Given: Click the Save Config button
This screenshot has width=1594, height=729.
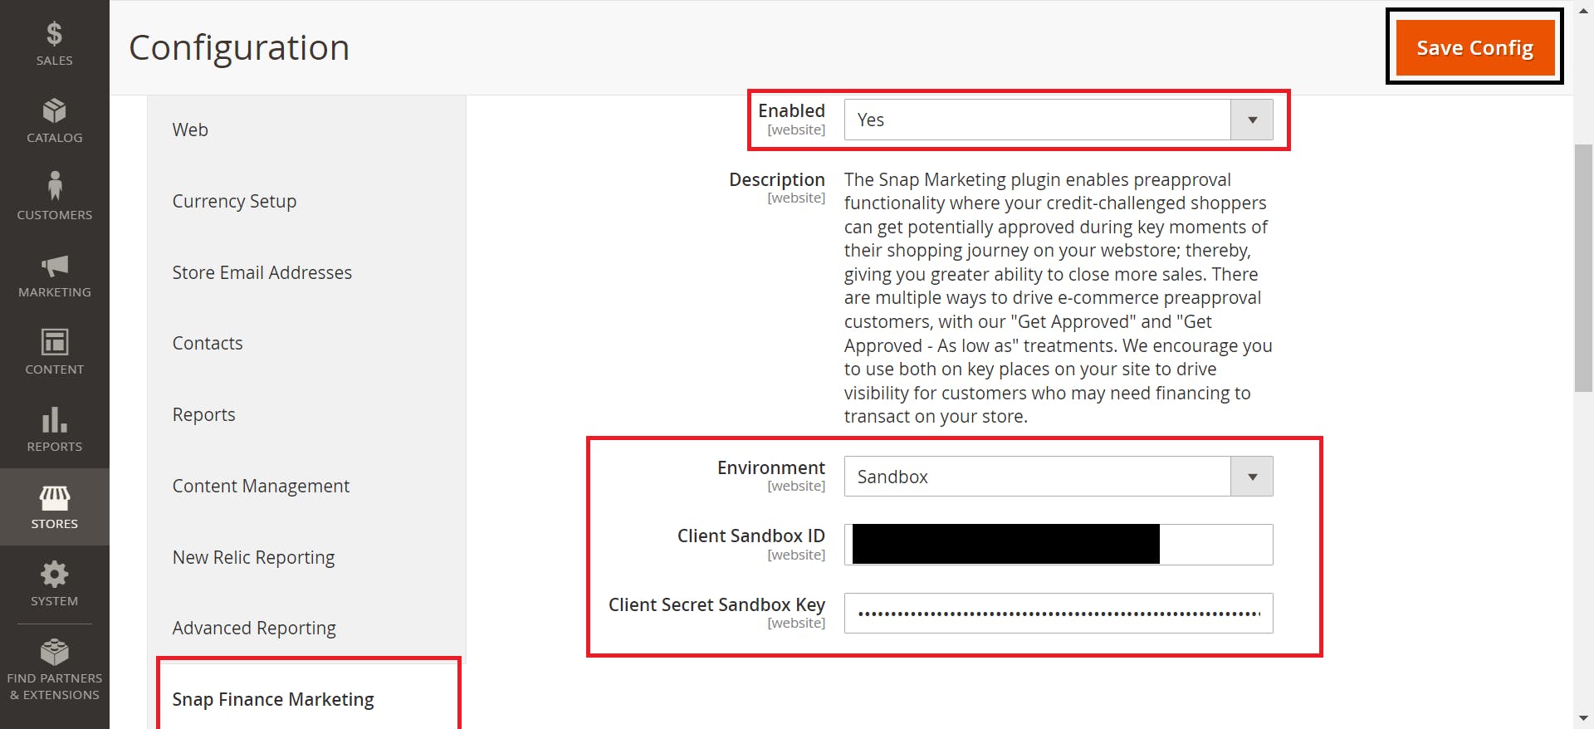Looking at the screenshot, I should coord(1474,47).
